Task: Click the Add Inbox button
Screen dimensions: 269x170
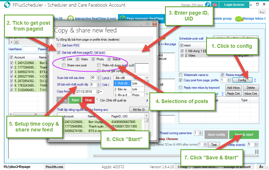Action: 233,88
